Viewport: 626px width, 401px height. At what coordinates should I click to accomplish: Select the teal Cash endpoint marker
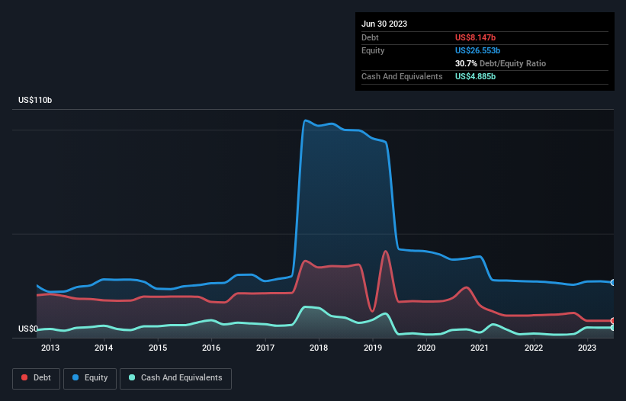pos(613,328)
